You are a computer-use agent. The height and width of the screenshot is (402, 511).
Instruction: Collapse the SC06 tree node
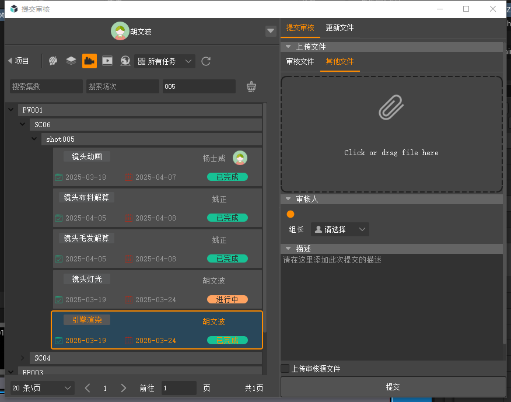click(x=23, y=124)
